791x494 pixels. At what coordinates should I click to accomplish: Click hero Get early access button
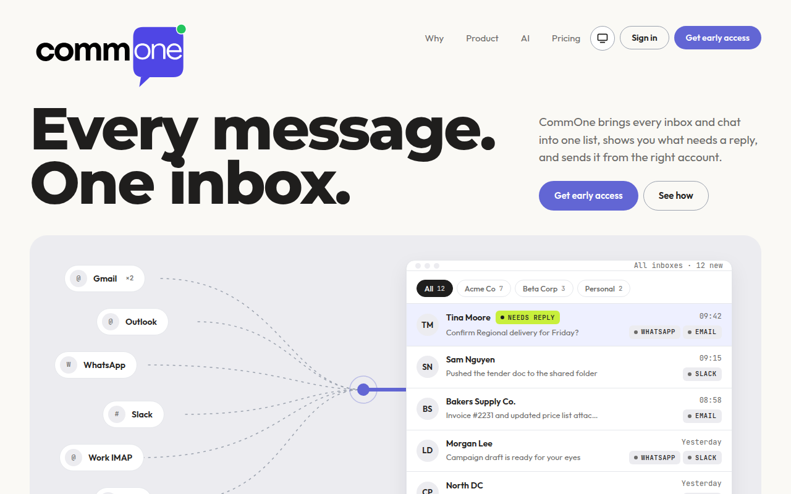(x=588, y=196)
